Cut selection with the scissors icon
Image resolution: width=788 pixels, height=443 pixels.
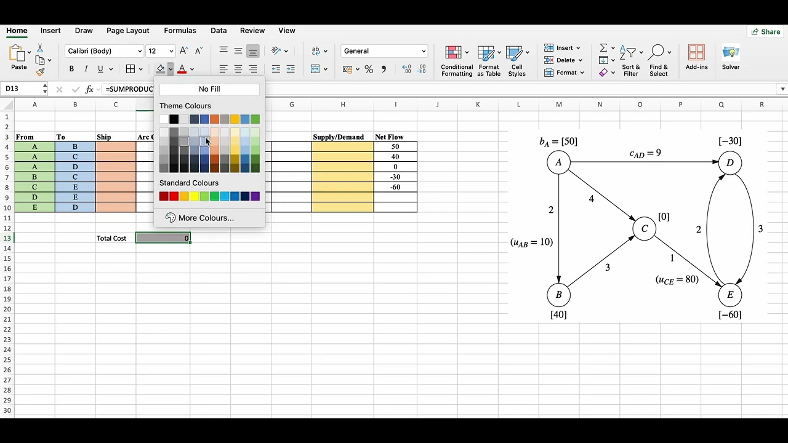tap(40, 48)
